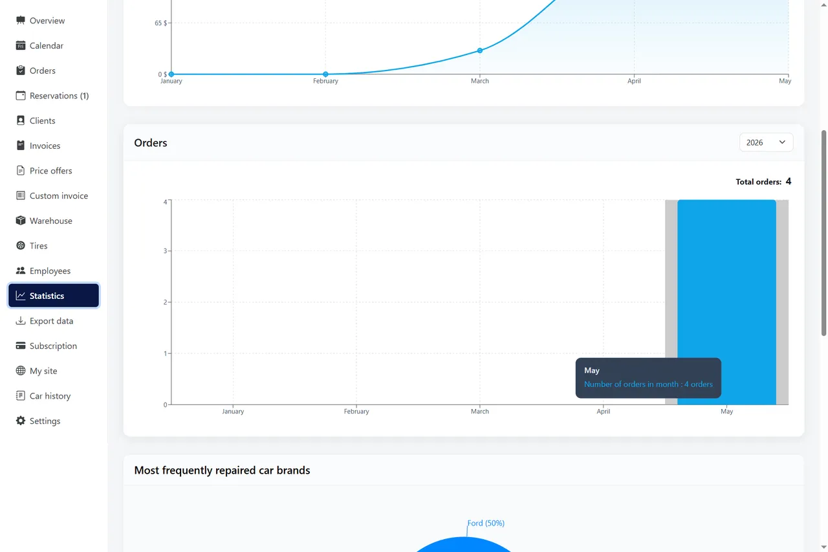The width and height of the screenshot is (828, 552).
Task: Click the scrollbar down arrow
Action: coord(823,547)
